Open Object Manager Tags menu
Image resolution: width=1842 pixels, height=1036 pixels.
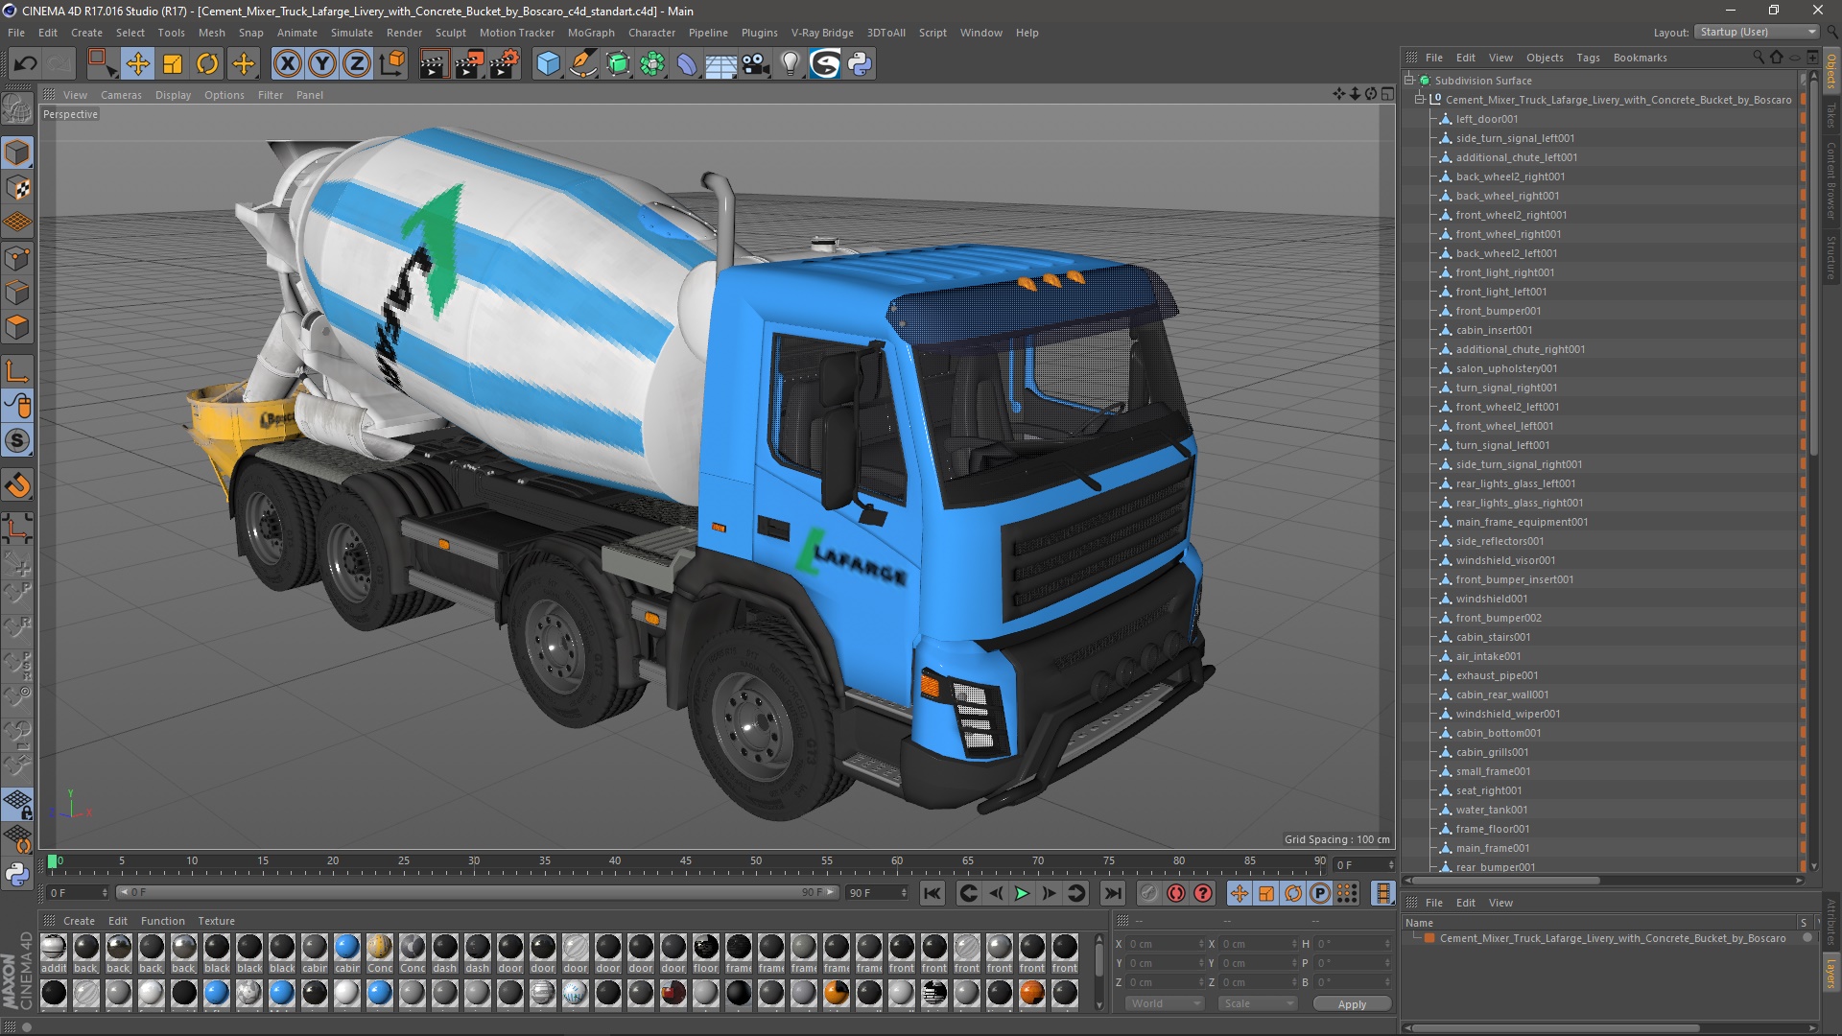(1588, 58)
